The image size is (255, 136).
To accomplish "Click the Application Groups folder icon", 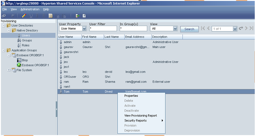I will tap(9, 50).
